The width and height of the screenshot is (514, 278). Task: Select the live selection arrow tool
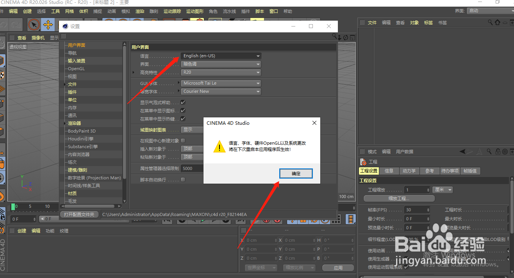coord(34,25)
